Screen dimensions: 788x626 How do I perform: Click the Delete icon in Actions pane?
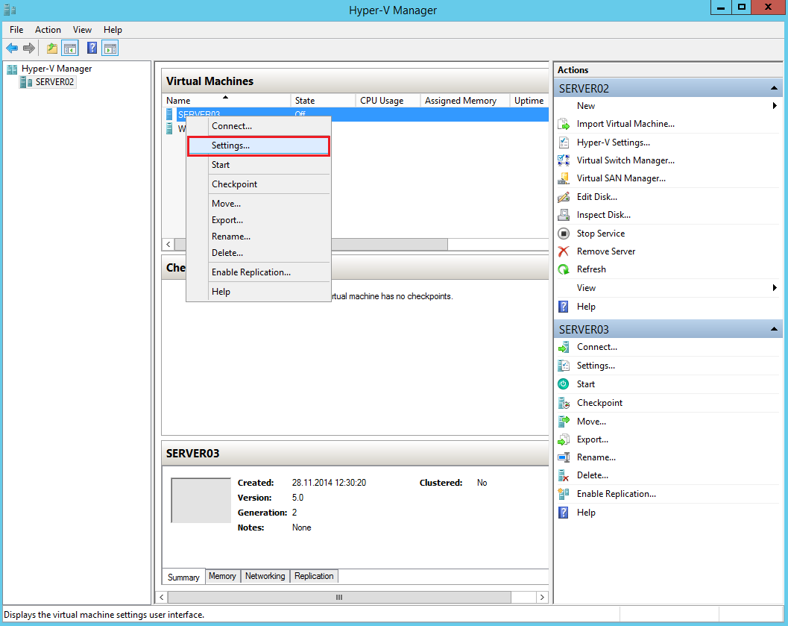(564, 475)
